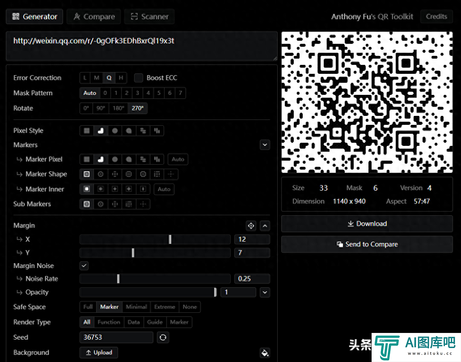The width and height of the screenshot is (461, 362).
Task: Set Error Correction level to M
Action: [97, 78]
